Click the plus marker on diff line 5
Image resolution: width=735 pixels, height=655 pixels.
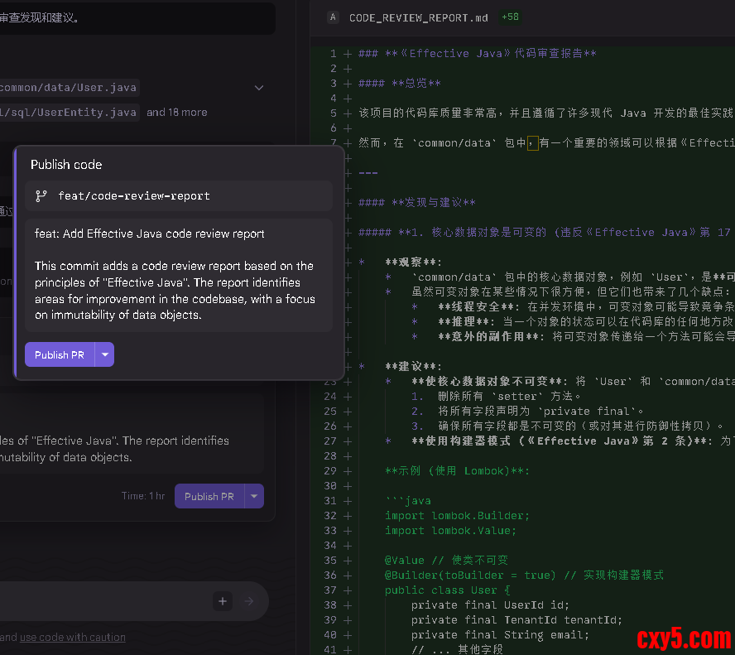point(348,113)
